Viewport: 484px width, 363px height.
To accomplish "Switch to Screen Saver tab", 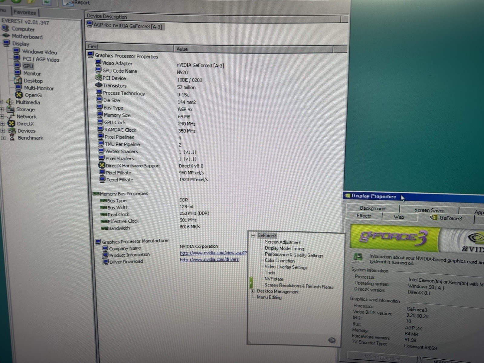I will coord(429,210).
